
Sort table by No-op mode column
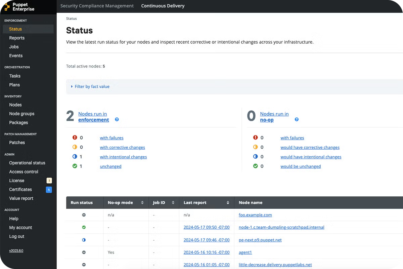[142, 203]
